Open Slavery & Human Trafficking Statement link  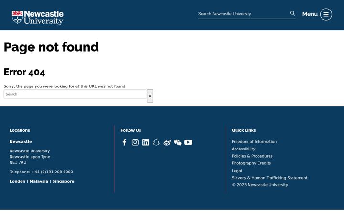coord(269,178)
